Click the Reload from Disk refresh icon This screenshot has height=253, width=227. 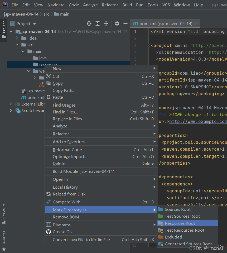click(x=49, y=194)
